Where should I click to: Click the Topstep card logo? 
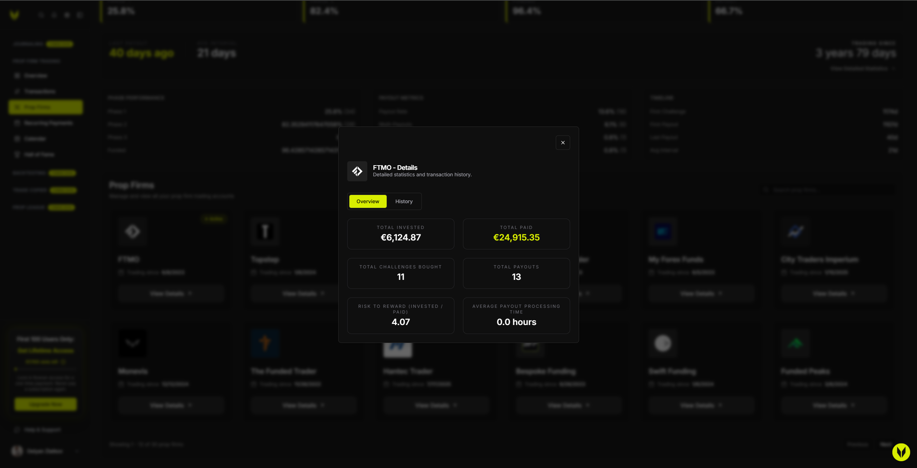click(x=265, y=231)
